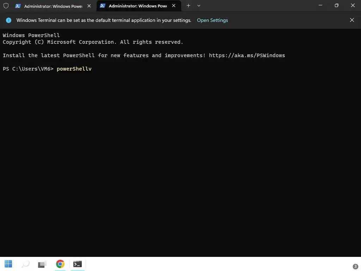Open Task View from taskbar

pyautogui.click(x=42, y=264)
